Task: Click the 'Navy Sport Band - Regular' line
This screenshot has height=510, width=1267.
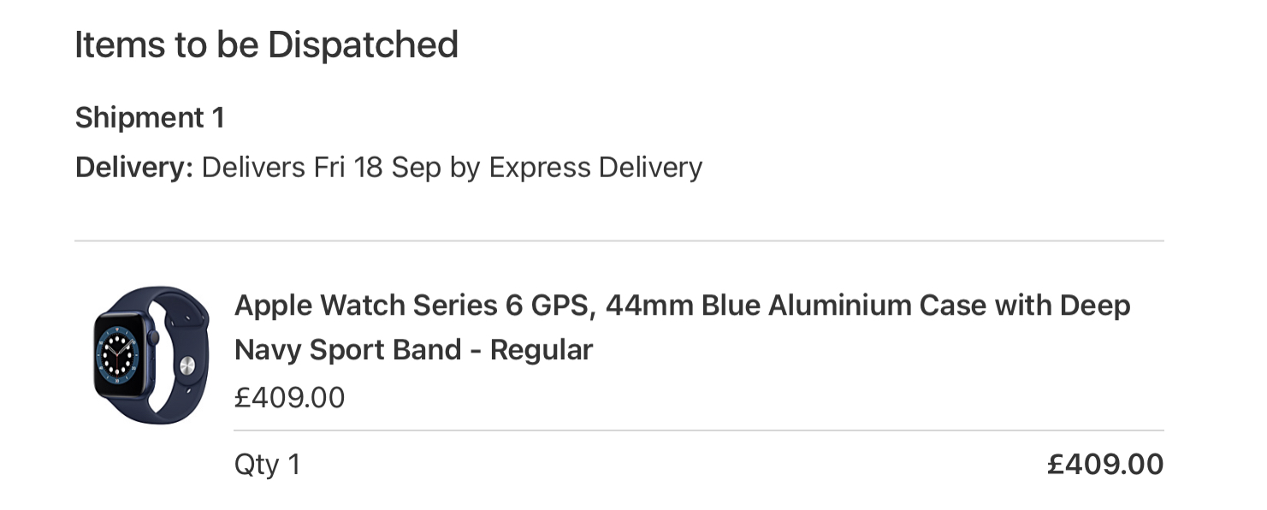Action: click(413, 349)
